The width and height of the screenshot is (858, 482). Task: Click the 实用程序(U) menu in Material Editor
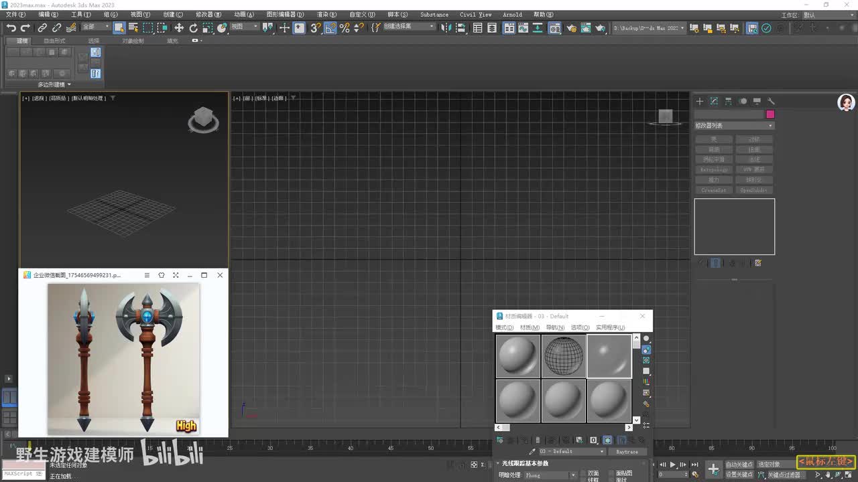[x=610, y=327]
